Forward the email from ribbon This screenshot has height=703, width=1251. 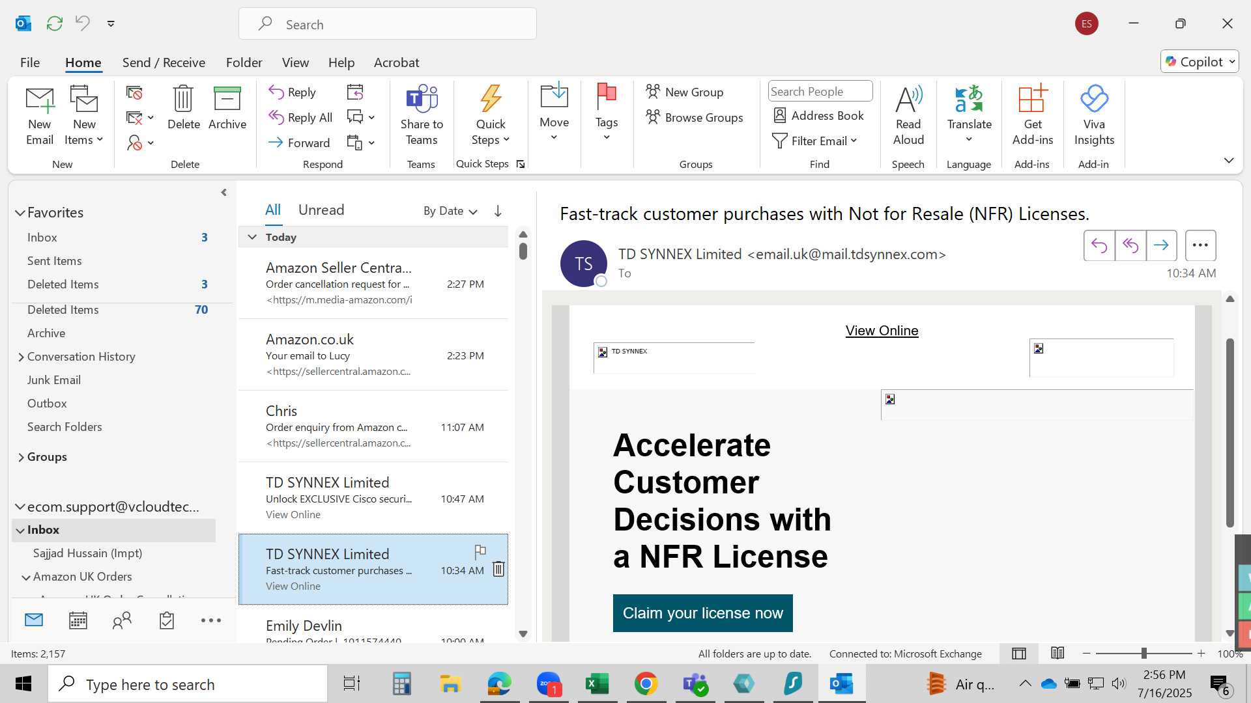pyautogui.click(x=299, y=143)
